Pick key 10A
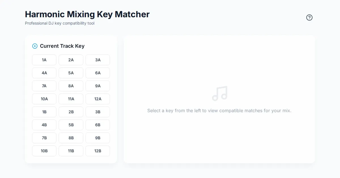Image resolution: width=340 pixels, height=178 pixels. pyautogui.click(x=44, y=99)
